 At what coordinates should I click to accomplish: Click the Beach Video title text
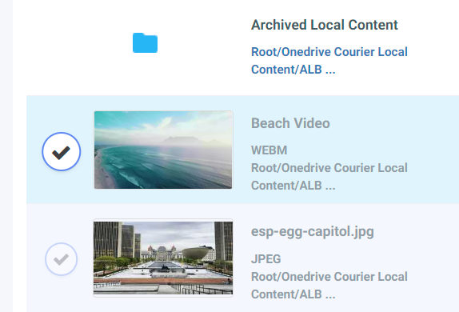tap(290, 123)
